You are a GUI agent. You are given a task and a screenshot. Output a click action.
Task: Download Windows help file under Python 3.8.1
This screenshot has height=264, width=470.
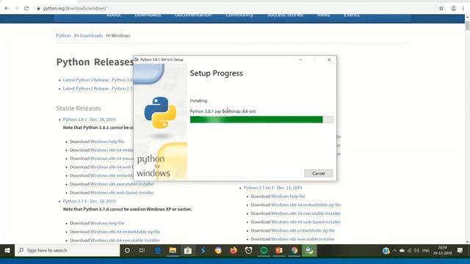click(x=107, y=142)
